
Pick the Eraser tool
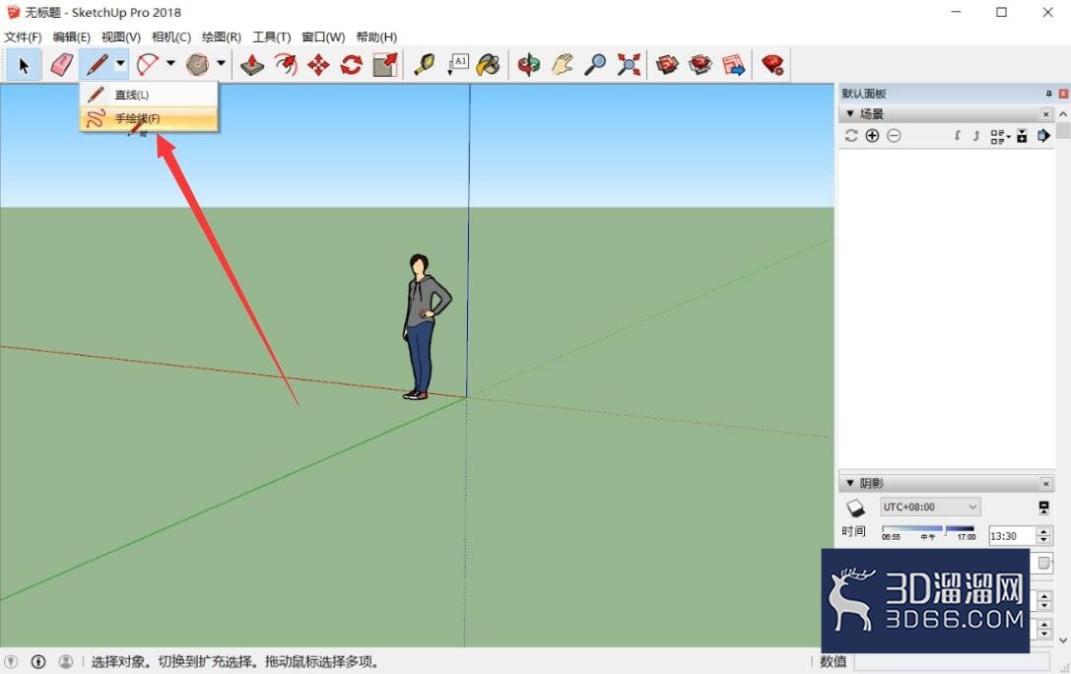(61, 66)
